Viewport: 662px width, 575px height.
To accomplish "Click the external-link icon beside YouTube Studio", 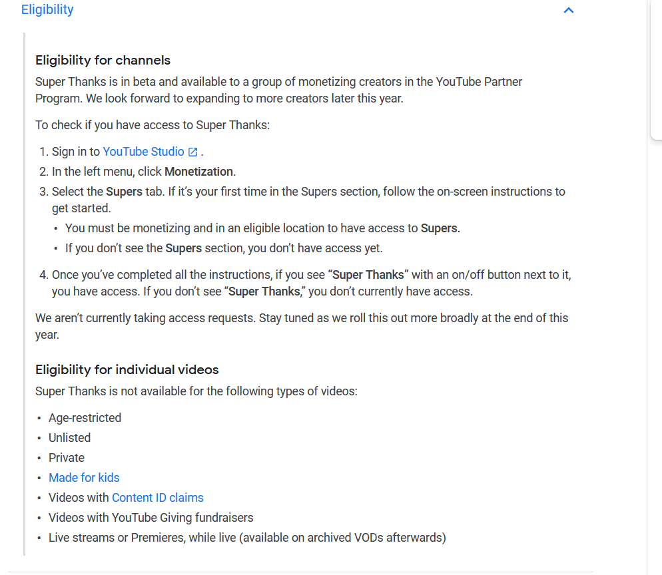I will click(x=192, y=152).
